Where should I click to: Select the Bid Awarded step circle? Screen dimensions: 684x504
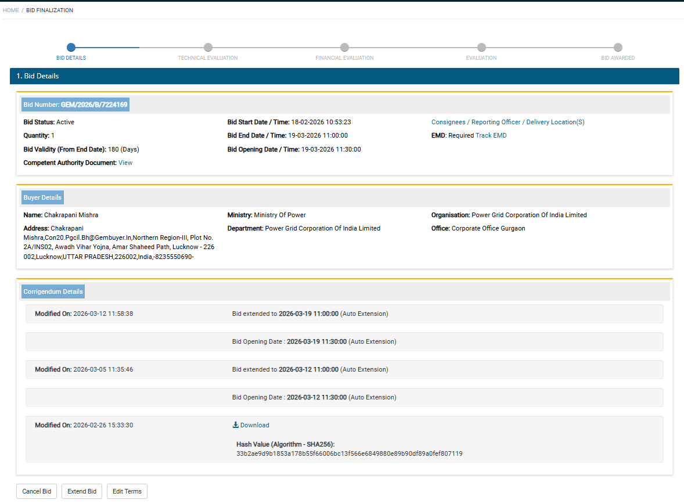tap(618, 48)
